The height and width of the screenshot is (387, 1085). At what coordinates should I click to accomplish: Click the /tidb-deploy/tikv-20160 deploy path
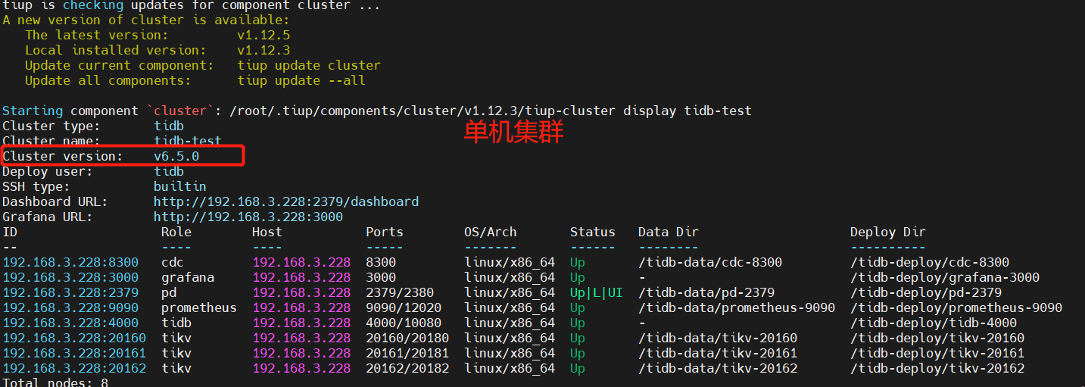point(937,338)
